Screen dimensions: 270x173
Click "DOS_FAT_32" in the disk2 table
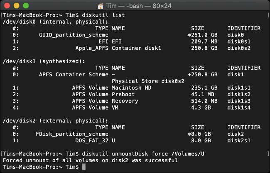[x=92, y=141]
